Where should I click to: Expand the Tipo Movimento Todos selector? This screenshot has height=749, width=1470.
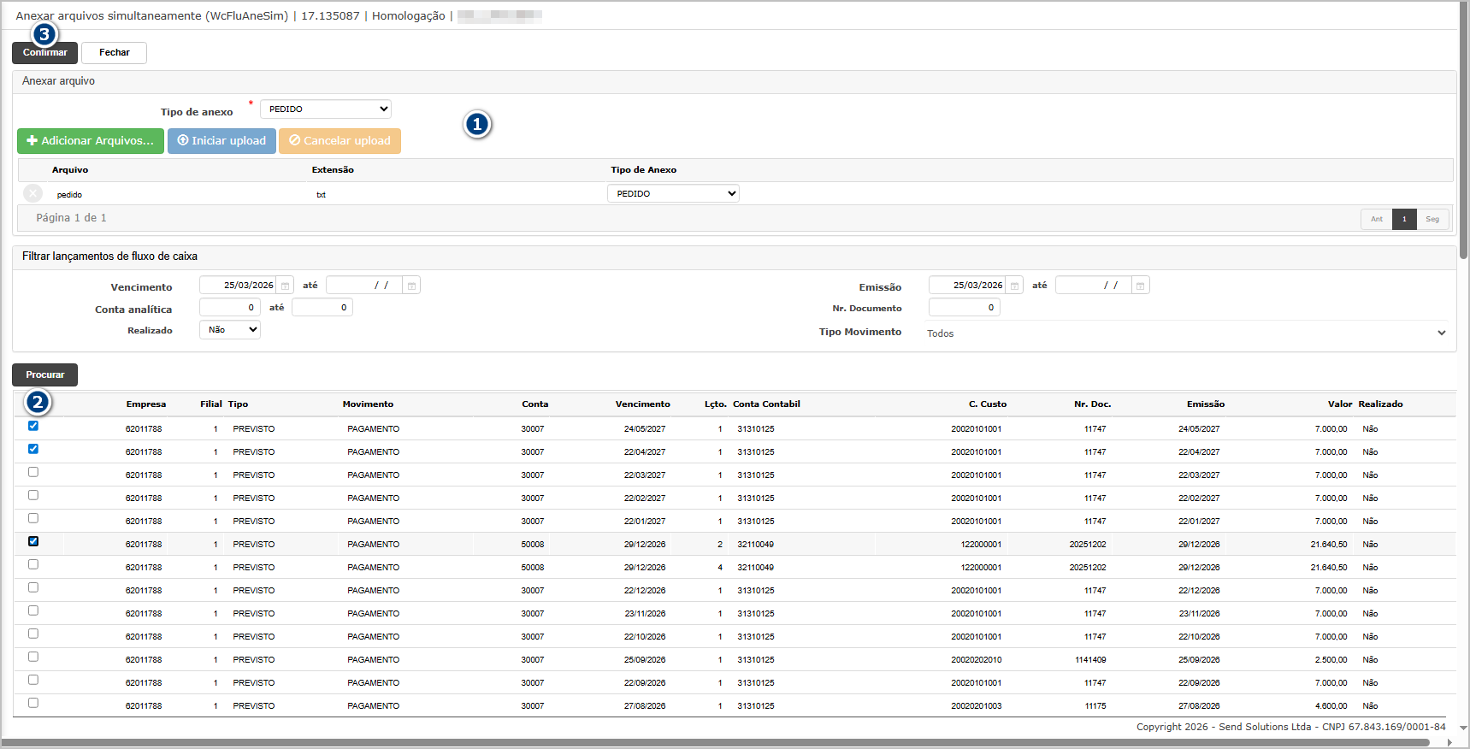coord(1441,333)
